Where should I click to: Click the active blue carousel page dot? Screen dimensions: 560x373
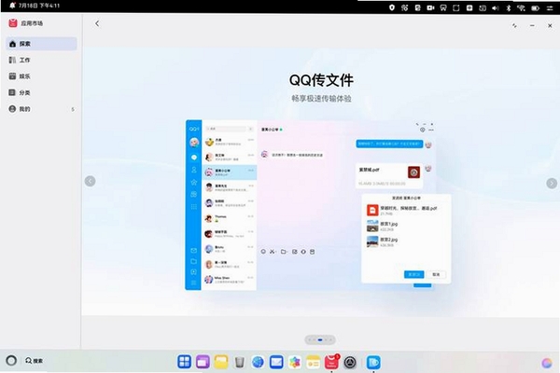click(320, 339)
